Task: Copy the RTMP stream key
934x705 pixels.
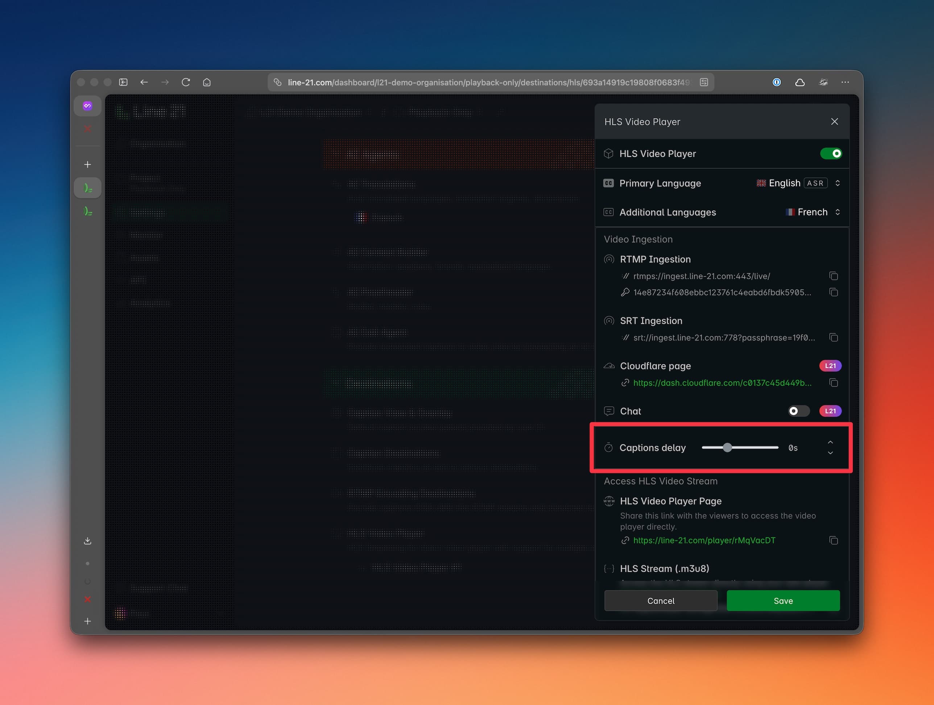Action: click(833, 292)
